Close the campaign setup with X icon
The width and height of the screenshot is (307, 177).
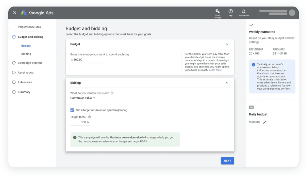click(14, 13)
